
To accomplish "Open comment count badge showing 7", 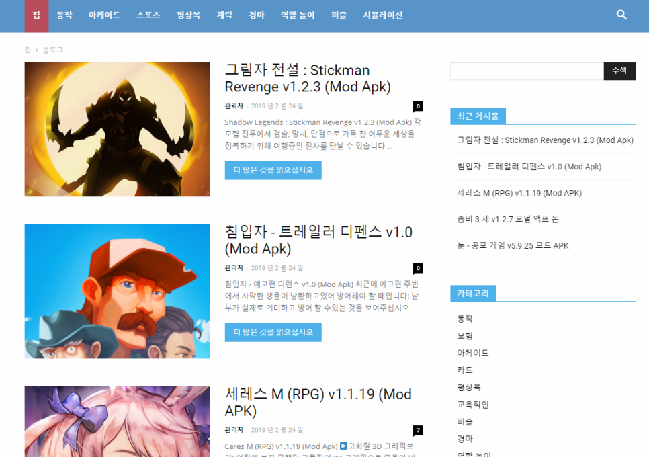I will [418, 430].
